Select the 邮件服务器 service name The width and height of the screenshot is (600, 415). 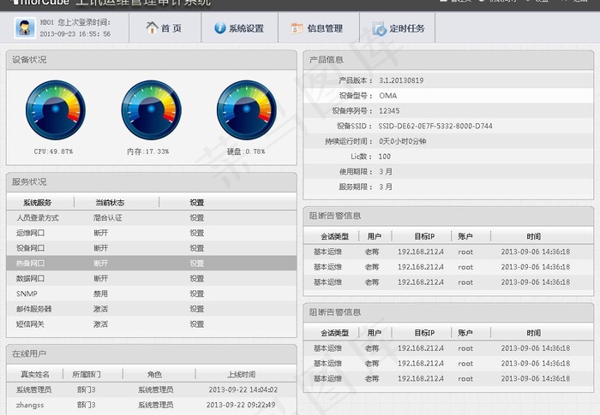click(33, 309)
